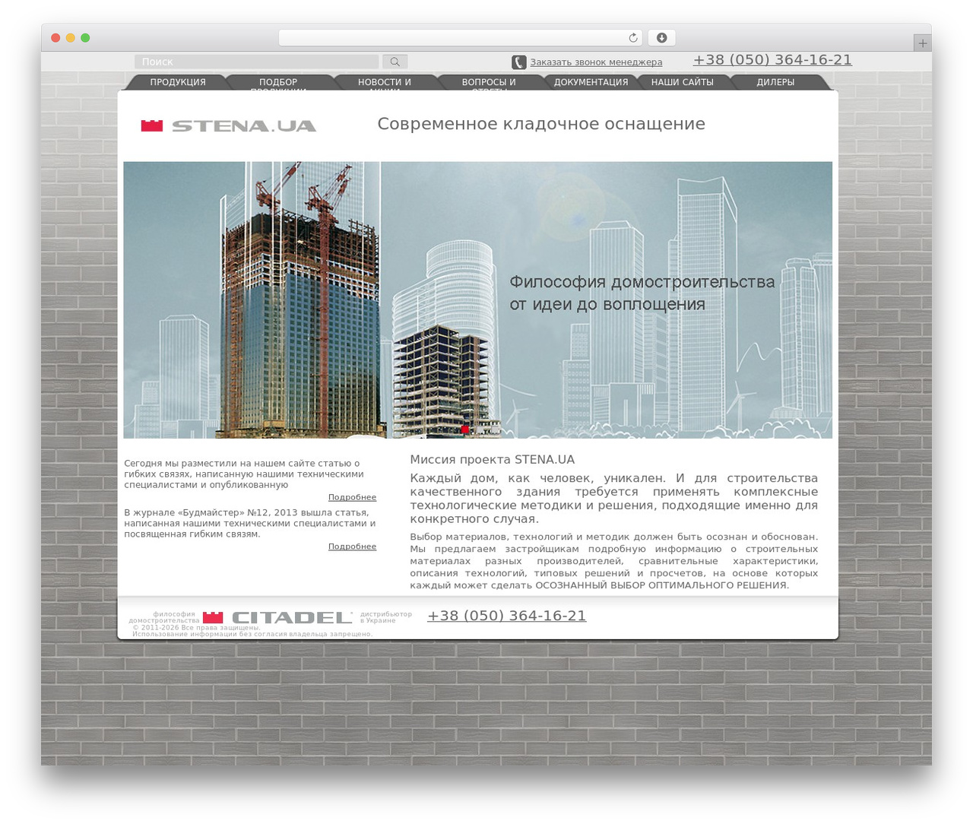
Task: Switch to the ДОКУМЕНТАЦИЯ tab
Action: 591,82
